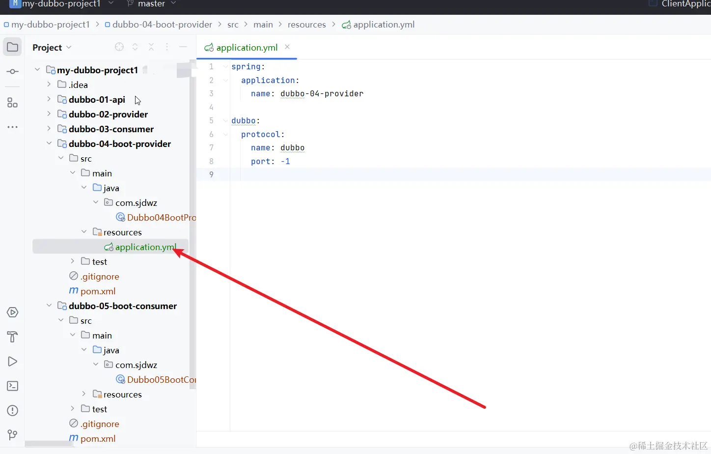The height and width of the screenshot is (454, 711).
Task: Select com.sjdwz package under dubbo-05-boot-consumer
Action: [131, 365]
